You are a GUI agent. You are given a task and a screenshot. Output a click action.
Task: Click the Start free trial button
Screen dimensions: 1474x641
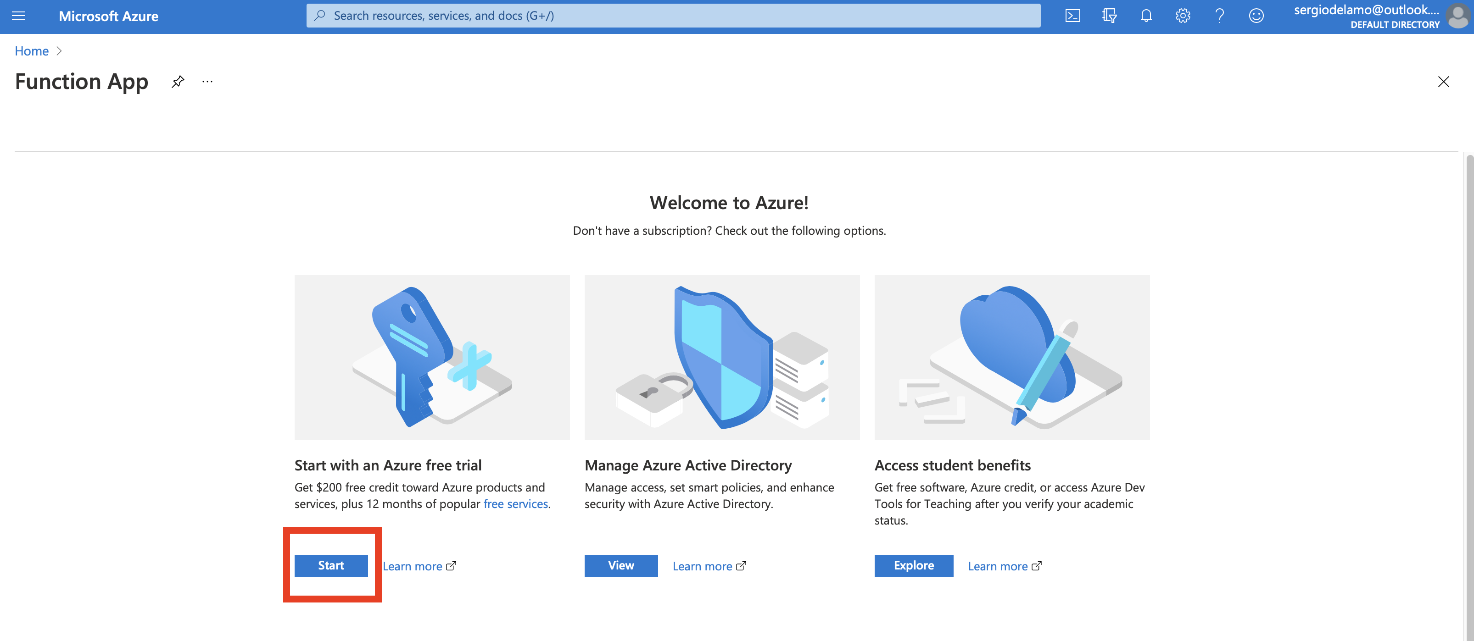pos(331,565)
